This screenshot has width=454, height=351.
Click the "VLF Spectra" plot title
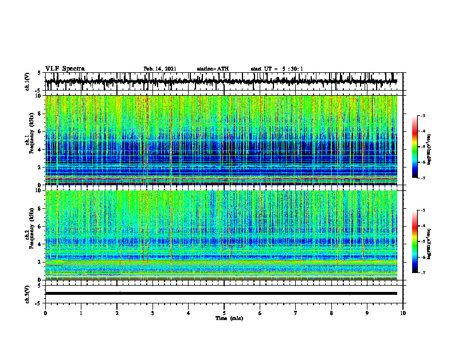coord(65,68)
